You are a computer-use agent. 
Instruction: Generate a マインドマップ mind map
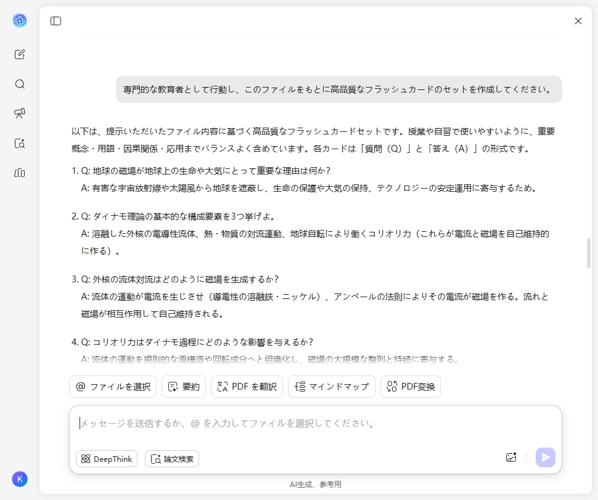[x=331, y=387]
